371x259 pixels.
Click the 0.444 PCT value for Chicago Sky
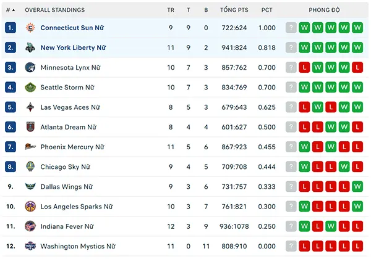(x=267, y=166)
